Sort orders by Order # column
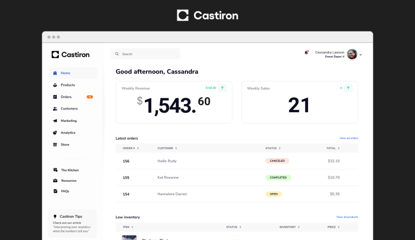 [x=131, y=148]
